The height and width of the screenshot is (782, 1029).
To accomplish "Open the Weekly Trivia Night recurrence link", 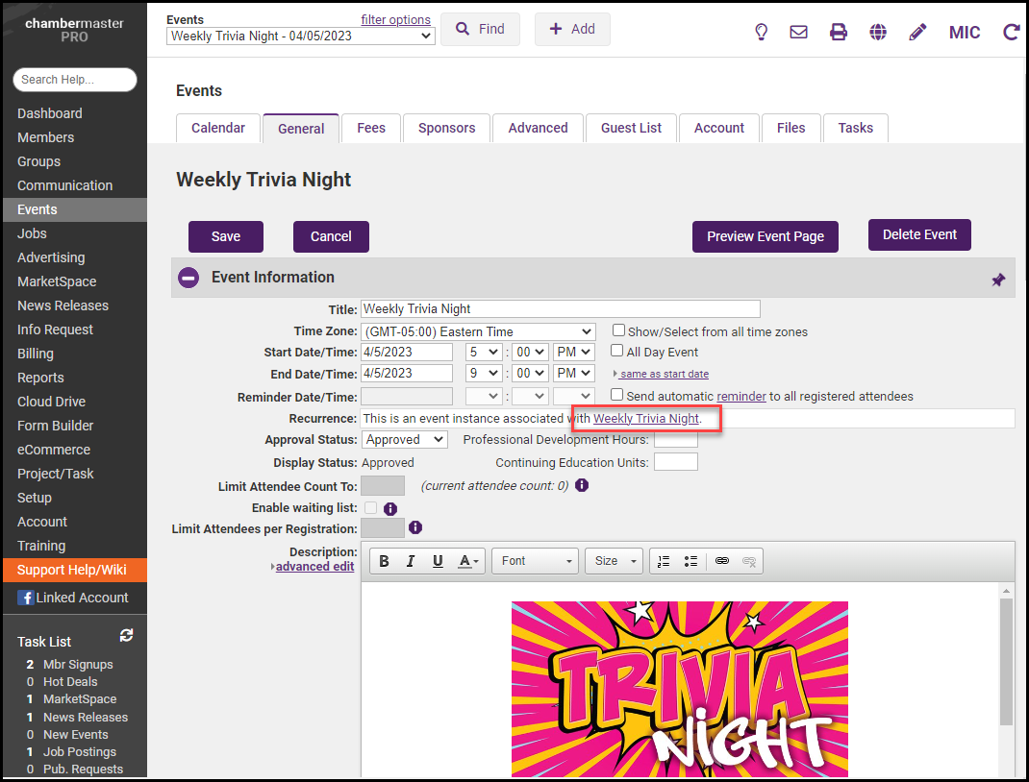I will [x=645, y=419].
